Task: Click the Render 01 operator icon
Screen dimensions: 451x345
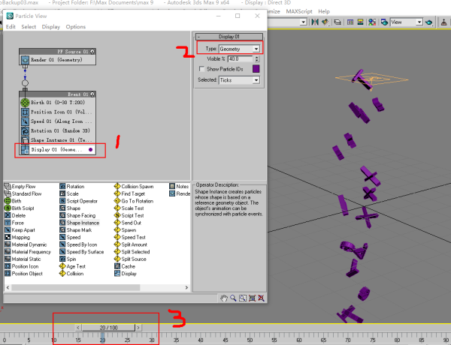Action: 25,60
